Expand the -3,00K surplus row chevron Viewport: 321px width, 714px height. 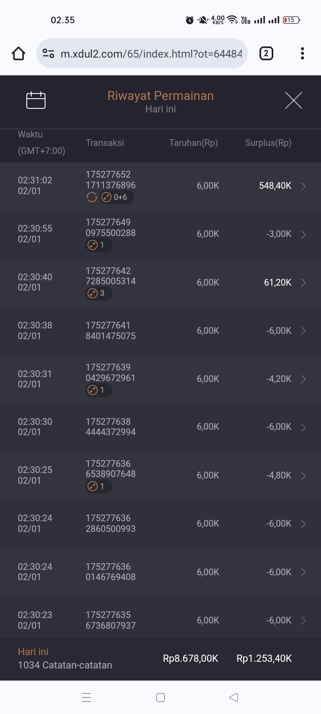click(x=303, y=234)
